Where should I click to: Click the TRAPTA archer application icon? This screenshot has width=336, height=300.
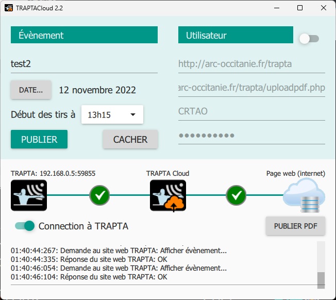click(29, 195)
